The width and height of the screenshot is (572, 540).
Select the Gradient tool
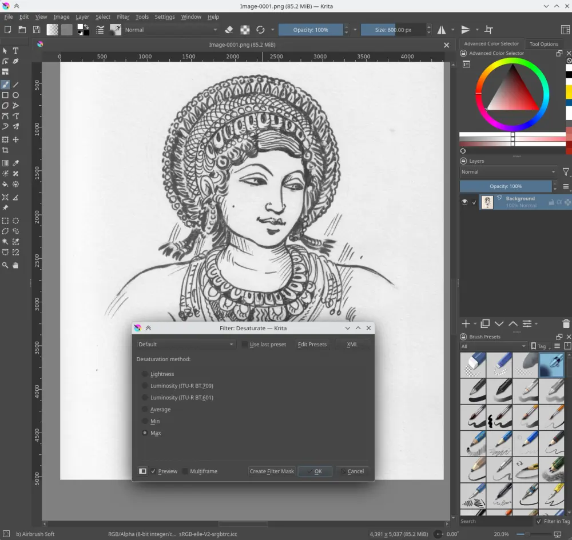tap(5, 163)
